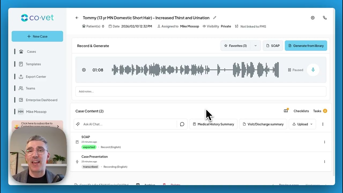Image resolution: width=343 pixels, height=193 pixels.
Task: Click the Templates document icon in sidebar
Action: point(21,64)
